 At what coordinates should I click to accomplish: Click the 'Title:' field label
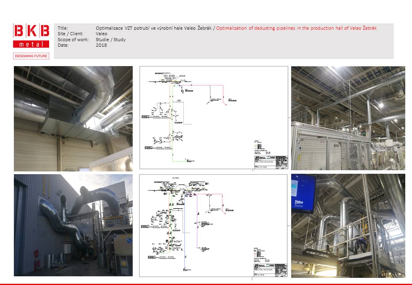pyautogui.click(x=63, y=28)
